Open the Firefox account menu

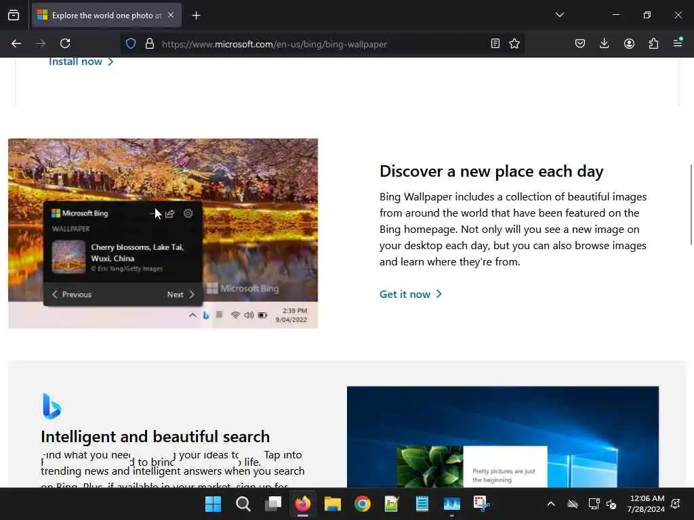[629, 43]
